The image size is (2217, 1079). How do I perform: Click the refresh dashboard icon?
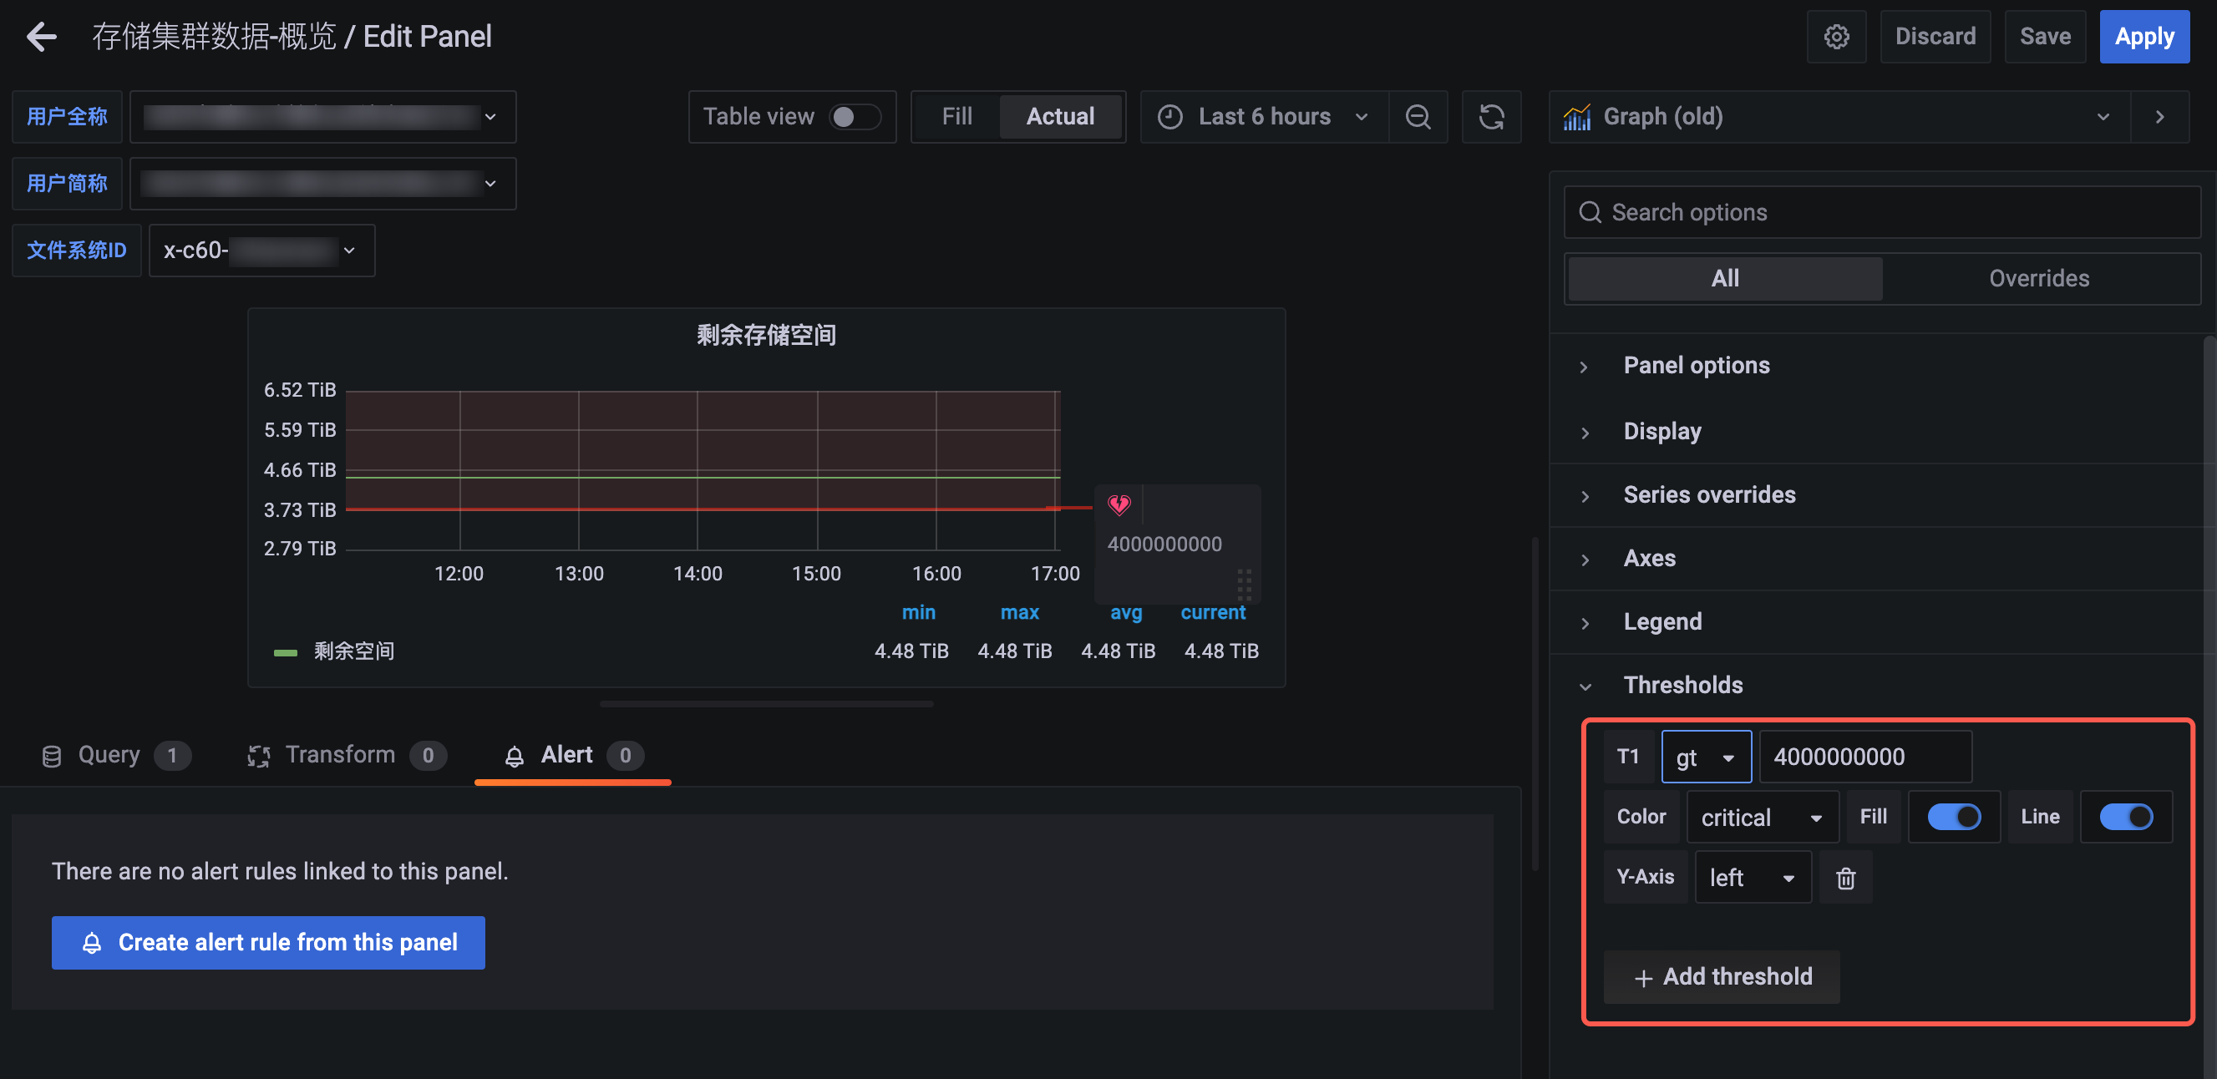click(x=1490, y=116)
